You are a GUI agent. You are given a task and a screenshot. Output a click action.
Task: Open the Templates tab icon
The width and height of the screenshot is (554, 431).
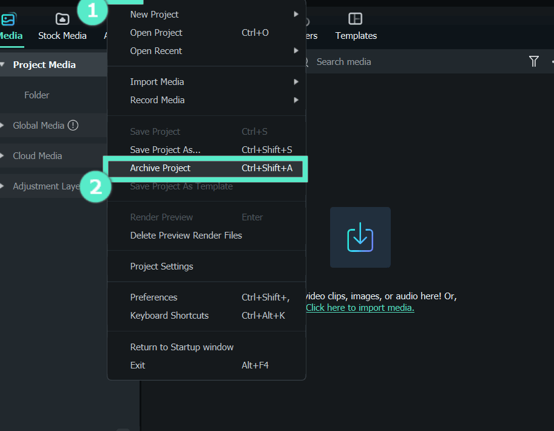355,19
